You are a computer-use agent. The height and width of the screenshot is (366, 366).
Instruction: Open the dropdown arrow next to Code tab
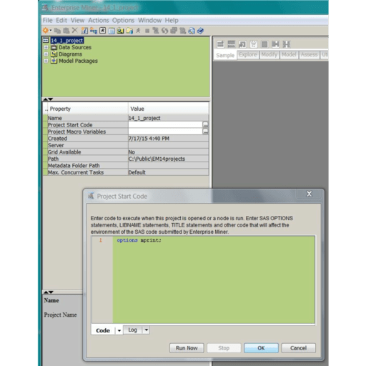click(119, 330)
